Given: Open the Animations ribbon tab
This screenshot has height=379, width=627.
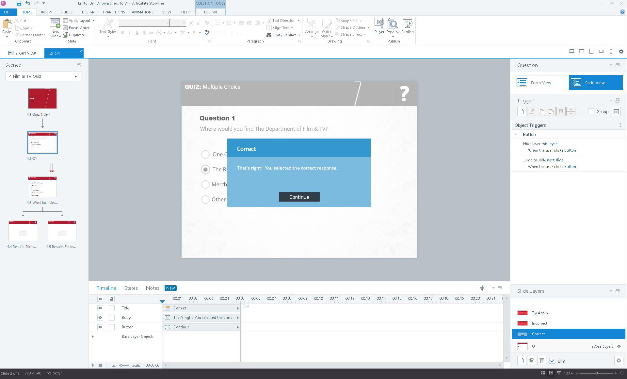Looking at the screenshot, I should [142, 12].
